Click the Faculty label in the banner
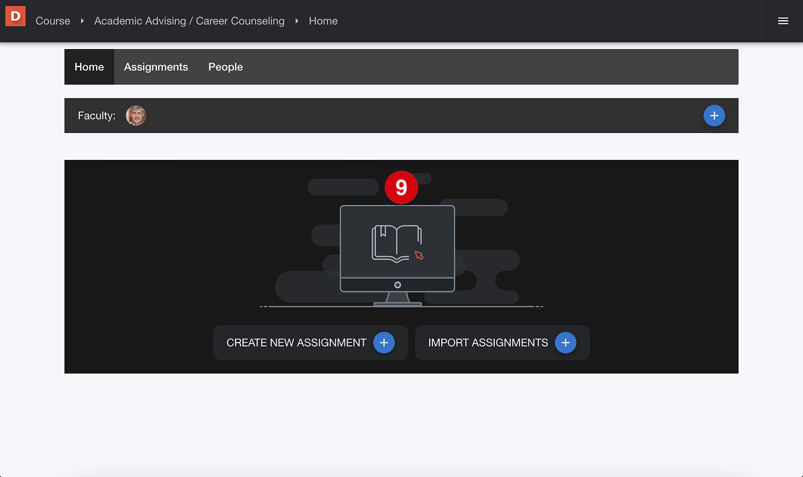 tap(96, 116)
